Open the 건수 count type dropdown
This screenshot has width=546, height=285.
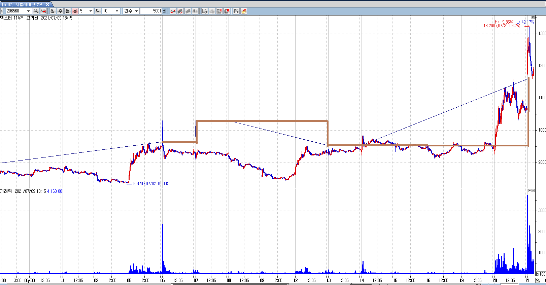pyautogui.click(x=136, y=11)
